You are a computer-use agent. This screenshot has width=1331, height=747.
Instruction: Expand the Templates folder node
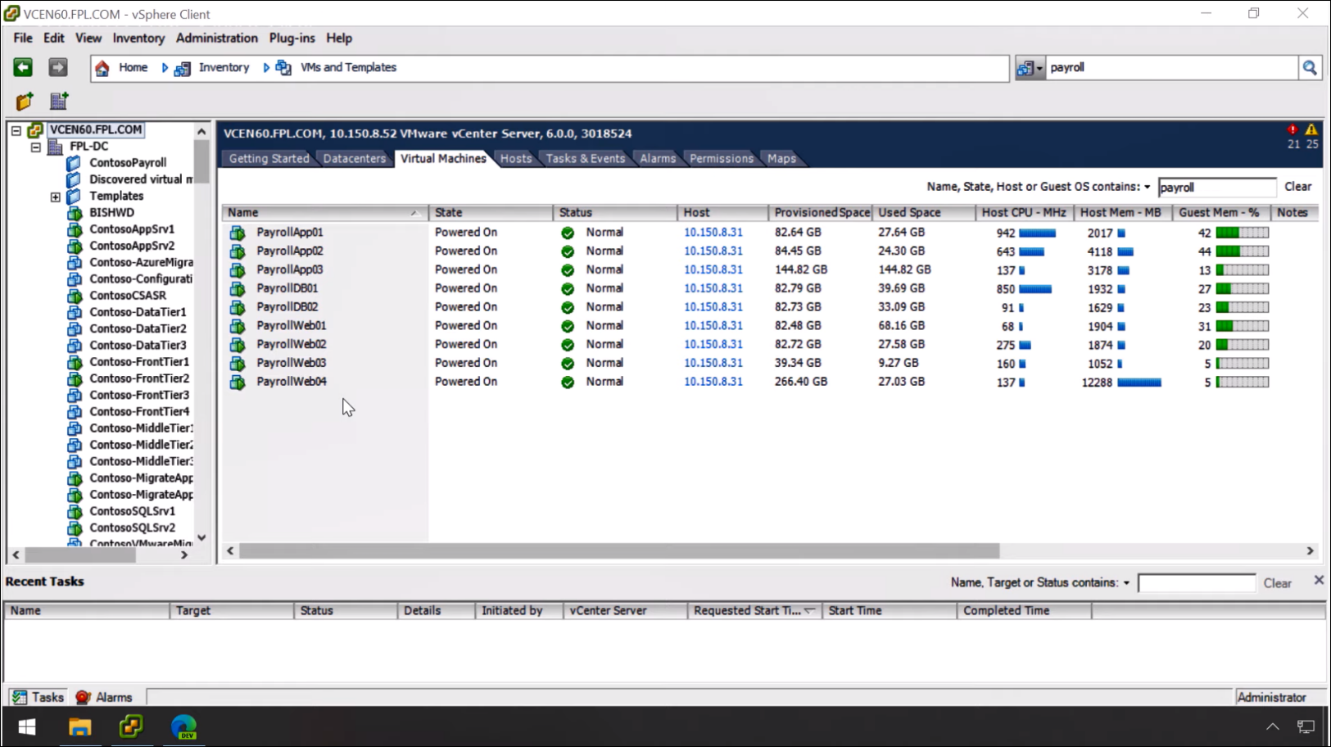coord(56,197)
